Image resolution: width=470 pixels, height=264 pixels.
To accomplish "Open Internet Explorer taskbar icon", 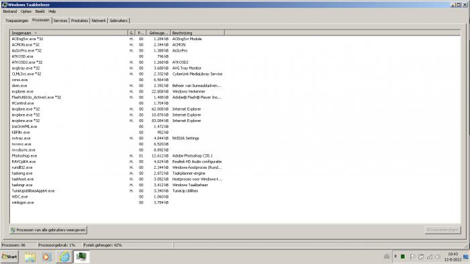I will click(x=64, y=257).
